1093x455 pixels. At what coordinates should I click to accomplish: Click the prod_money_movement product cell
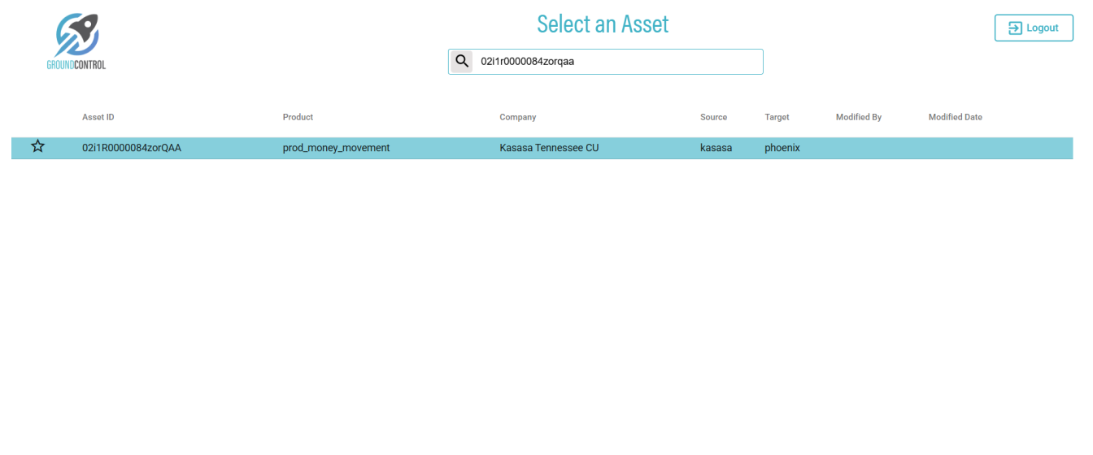coord(337,148)
